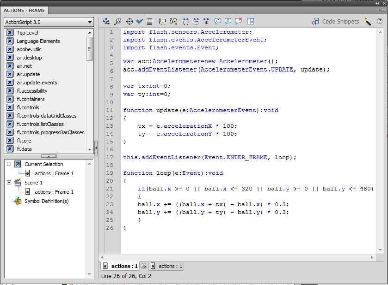Click the double-arrow collapse panel icon

[x=377, y=3]
